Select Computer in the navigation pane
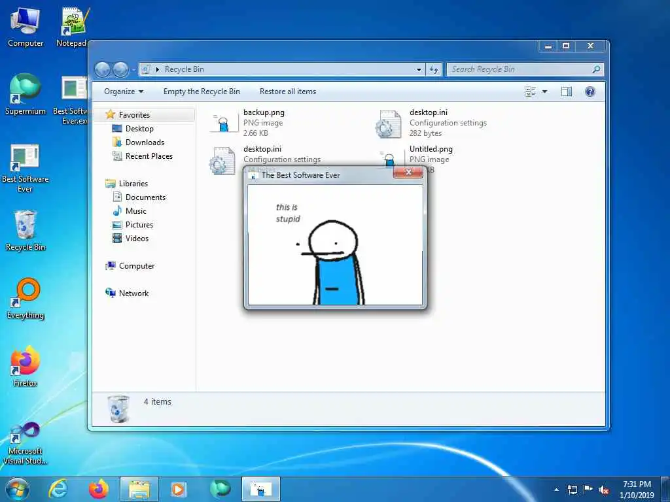The width and height of the screenshot is (670, 502). point(137,265)
